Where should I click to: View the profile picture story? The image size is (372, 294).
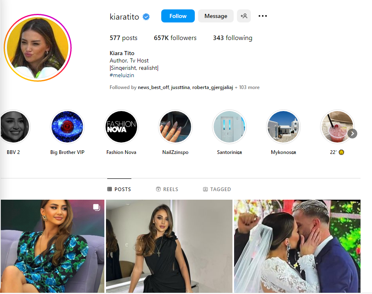point(38,48)
